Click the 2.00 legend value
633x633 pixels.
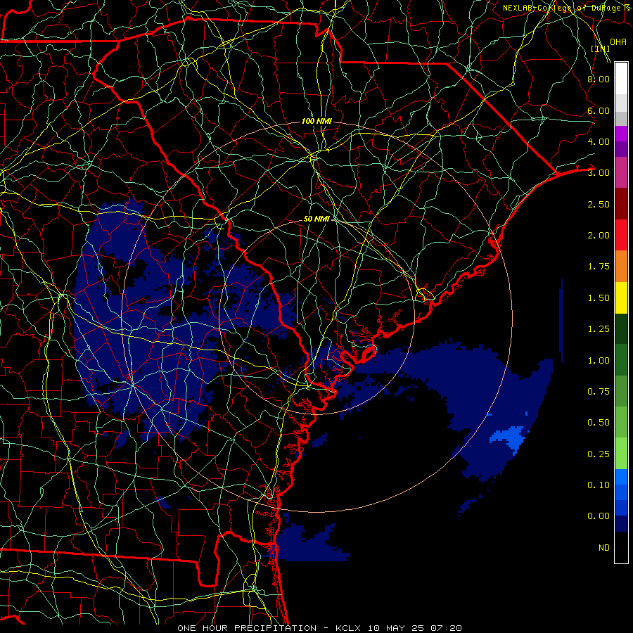click(599, 236)
